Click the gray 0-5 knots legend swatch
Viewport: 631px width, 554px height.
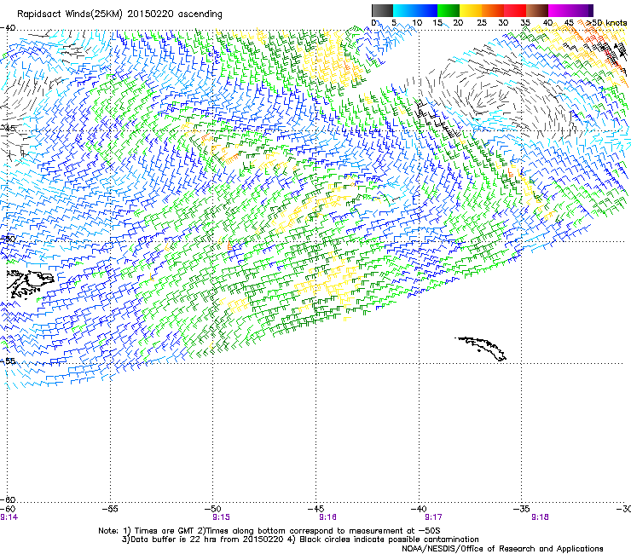382,10
